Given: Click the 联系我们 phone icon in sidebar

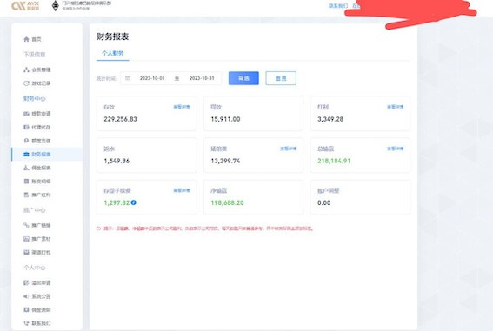Looking at the screenshot, I should [x=26, y=323].
